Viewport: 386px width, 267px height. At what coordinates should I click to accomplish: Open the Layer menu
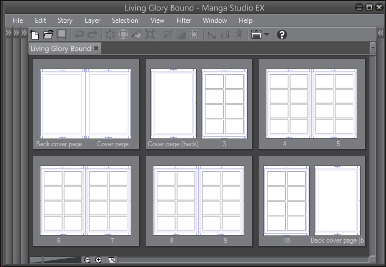pos(92,20)
